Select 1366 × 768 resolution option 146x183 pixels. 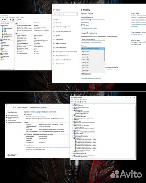coord(93,63)
